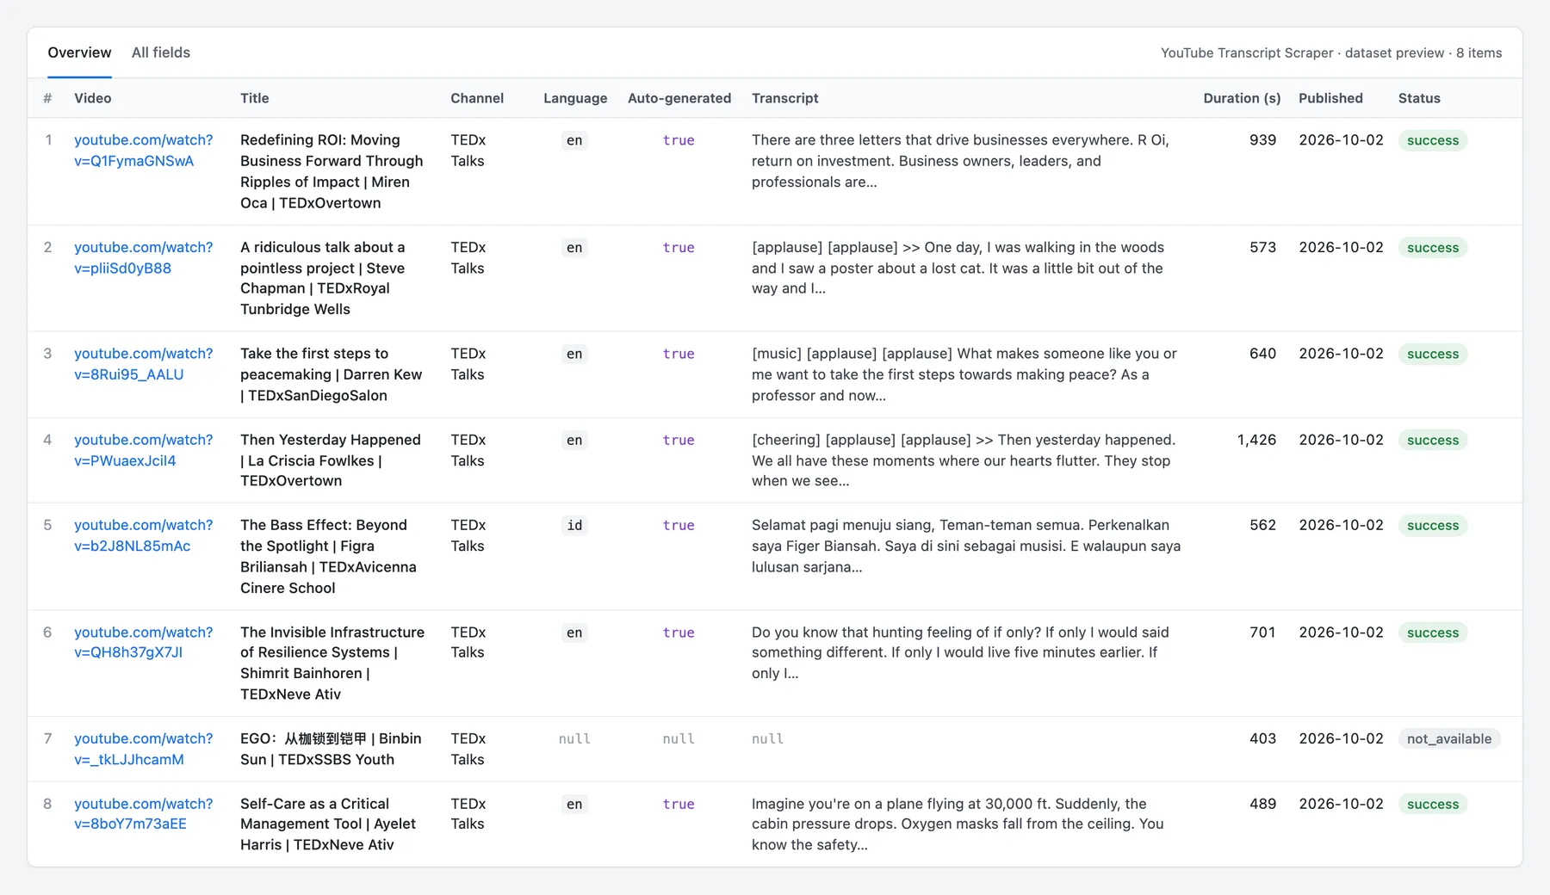Click success badge for Redefining ROI row
Screen dimensions: 1550x895
tap(1433, 140)
